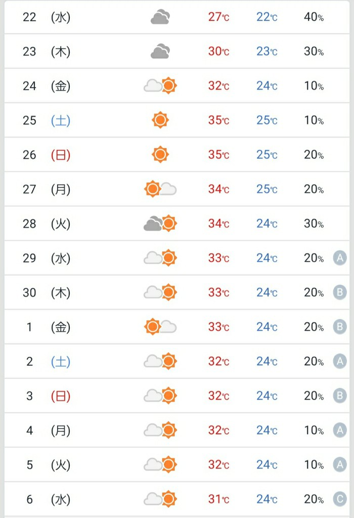The height and width of the screenshot is (518, 354).
Task: Click the sun-then-cloud icon for Friday the 1st
Action: click(x=160, y=327)
